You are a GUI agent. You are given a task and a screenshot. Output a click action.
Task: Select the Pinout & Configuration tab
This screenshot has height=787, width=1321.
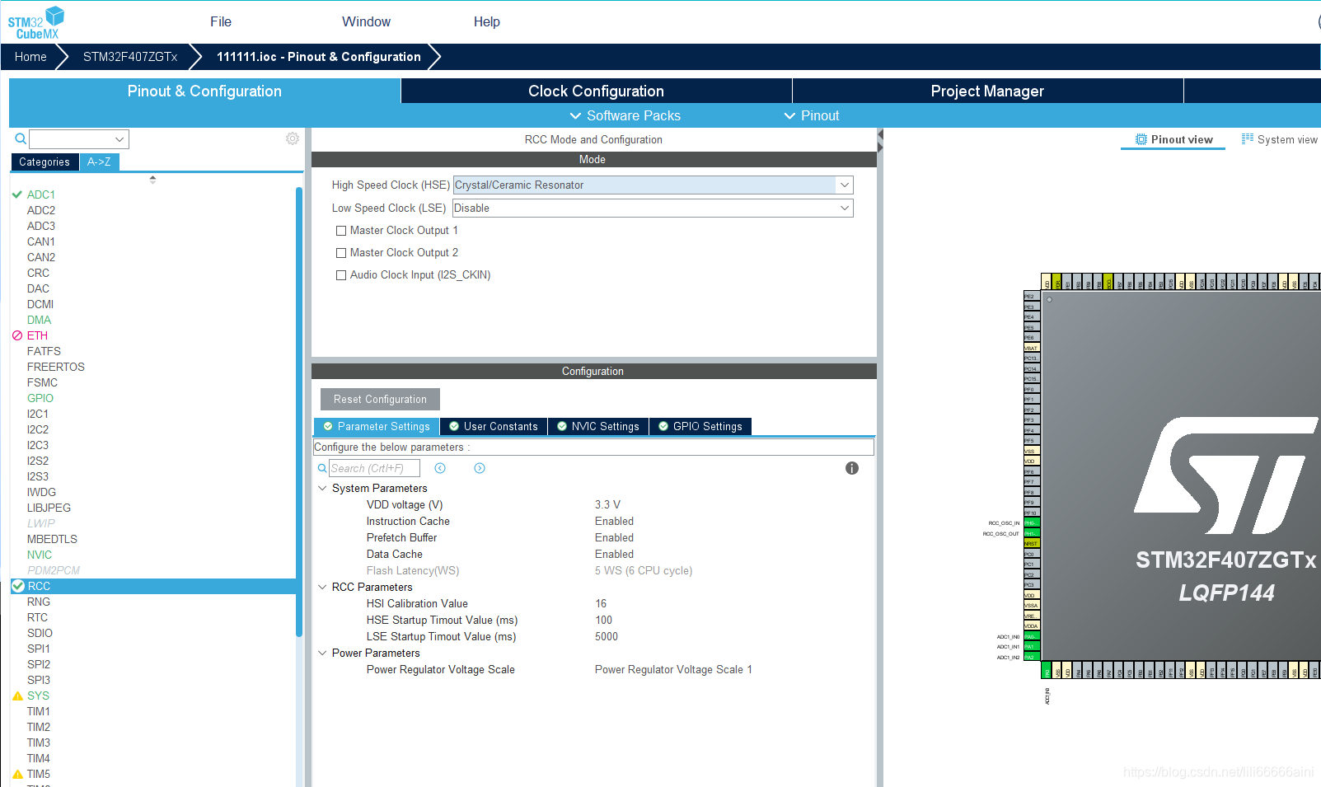204,91
